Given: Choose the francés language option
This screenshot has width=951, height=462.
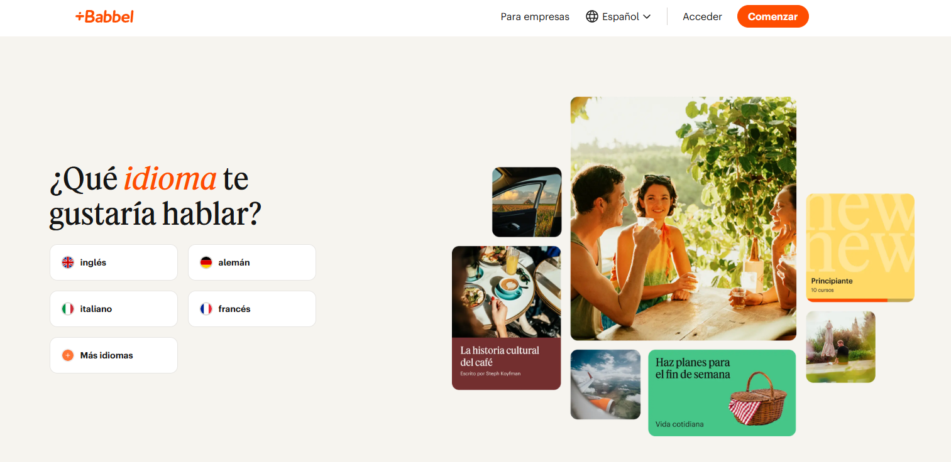Looking at the screenshot, I should [x=252, y=309].
